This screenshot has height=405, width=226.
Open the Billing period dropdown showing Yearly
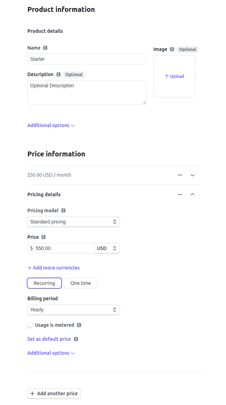(x=73, y=310)
